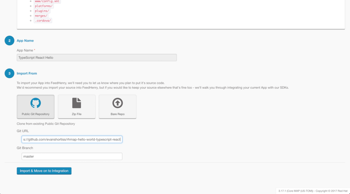Click the Red Hat copyright version footer
Viewport: 350px width, 194px height.
click(313, 191)
